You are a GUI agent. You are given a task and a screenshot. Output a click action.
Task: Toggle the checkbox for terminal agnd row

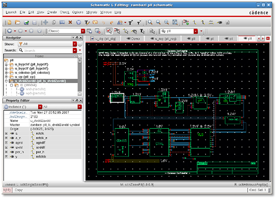[6, 143]
